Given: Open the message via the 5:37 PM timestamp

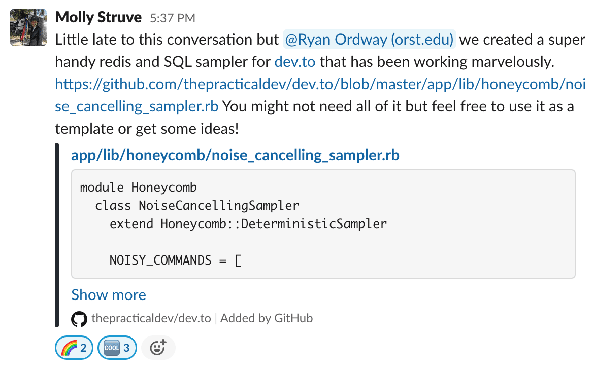Looking at the screenshot, I should tap(174, 17).
